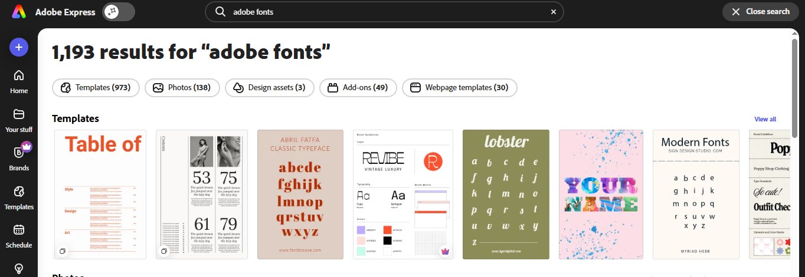
Task: Open the Modern Fonts template
Action: pos(696,194)
